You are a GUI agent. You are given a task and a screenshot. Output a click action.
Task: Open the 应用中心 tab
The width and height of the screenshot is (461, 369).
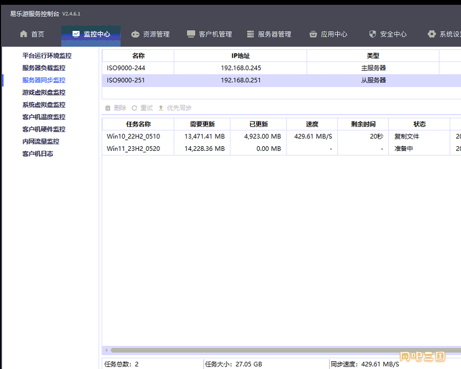pyautogui.click(x=329, y=34)
